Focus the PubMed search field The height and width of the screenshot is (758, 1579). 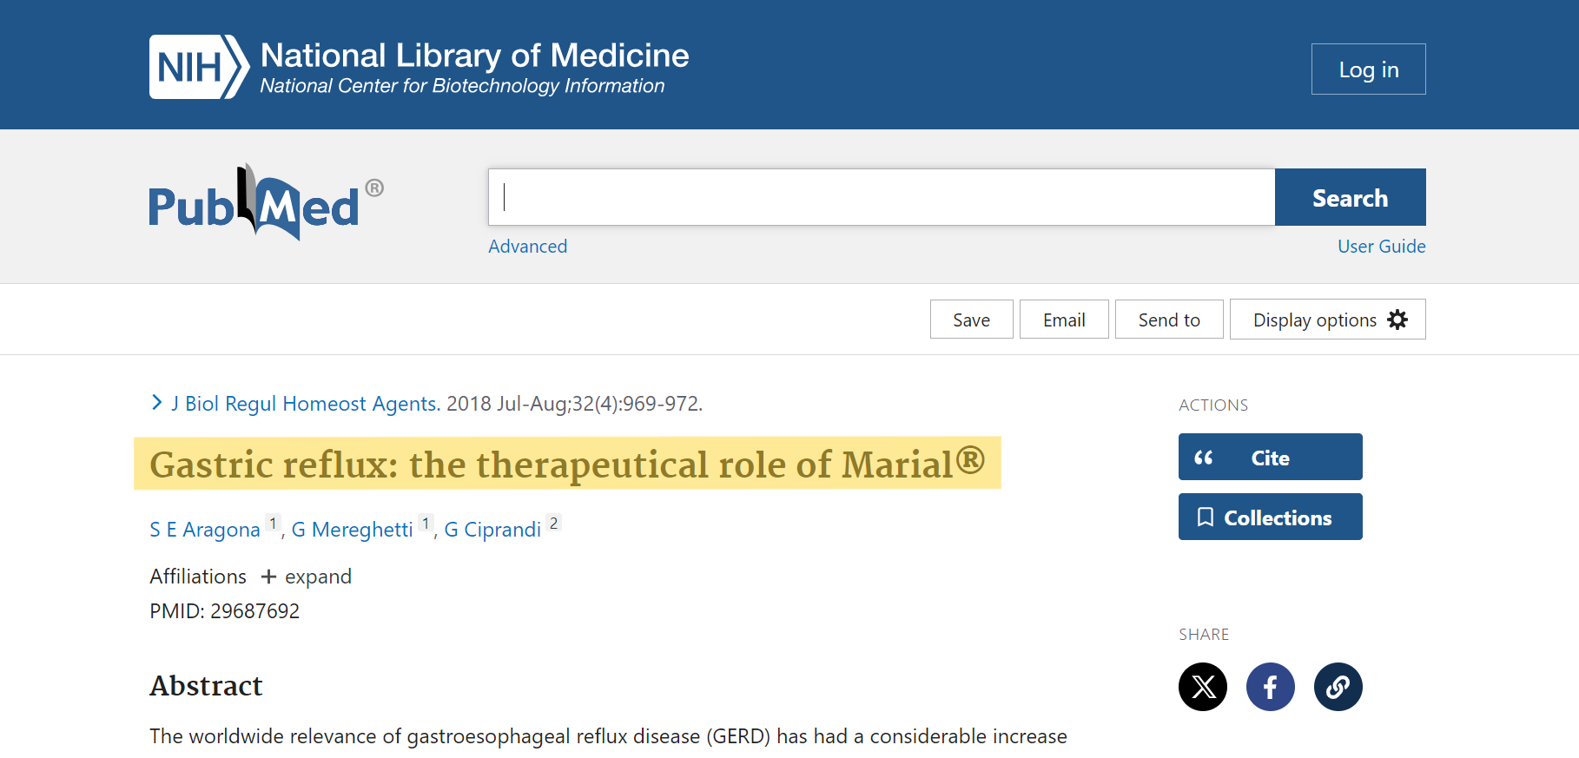[882, 197]
